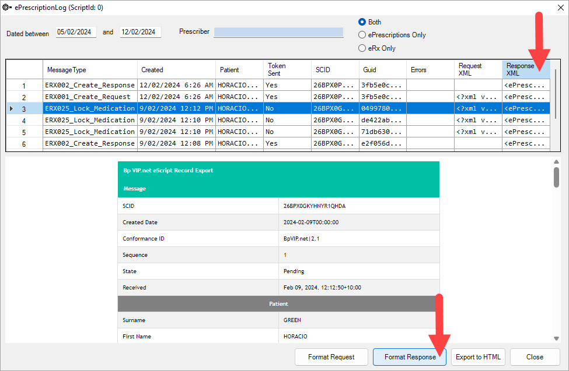Click the Patient column header
Screen dimensions: 569x371
pyautogui.click(x=239, y=69)
